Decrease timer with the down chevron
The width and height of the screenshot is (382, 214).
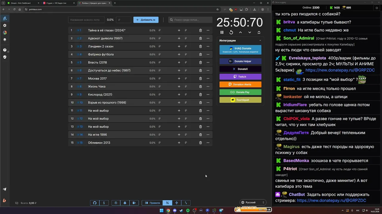[x=249, y=32]
